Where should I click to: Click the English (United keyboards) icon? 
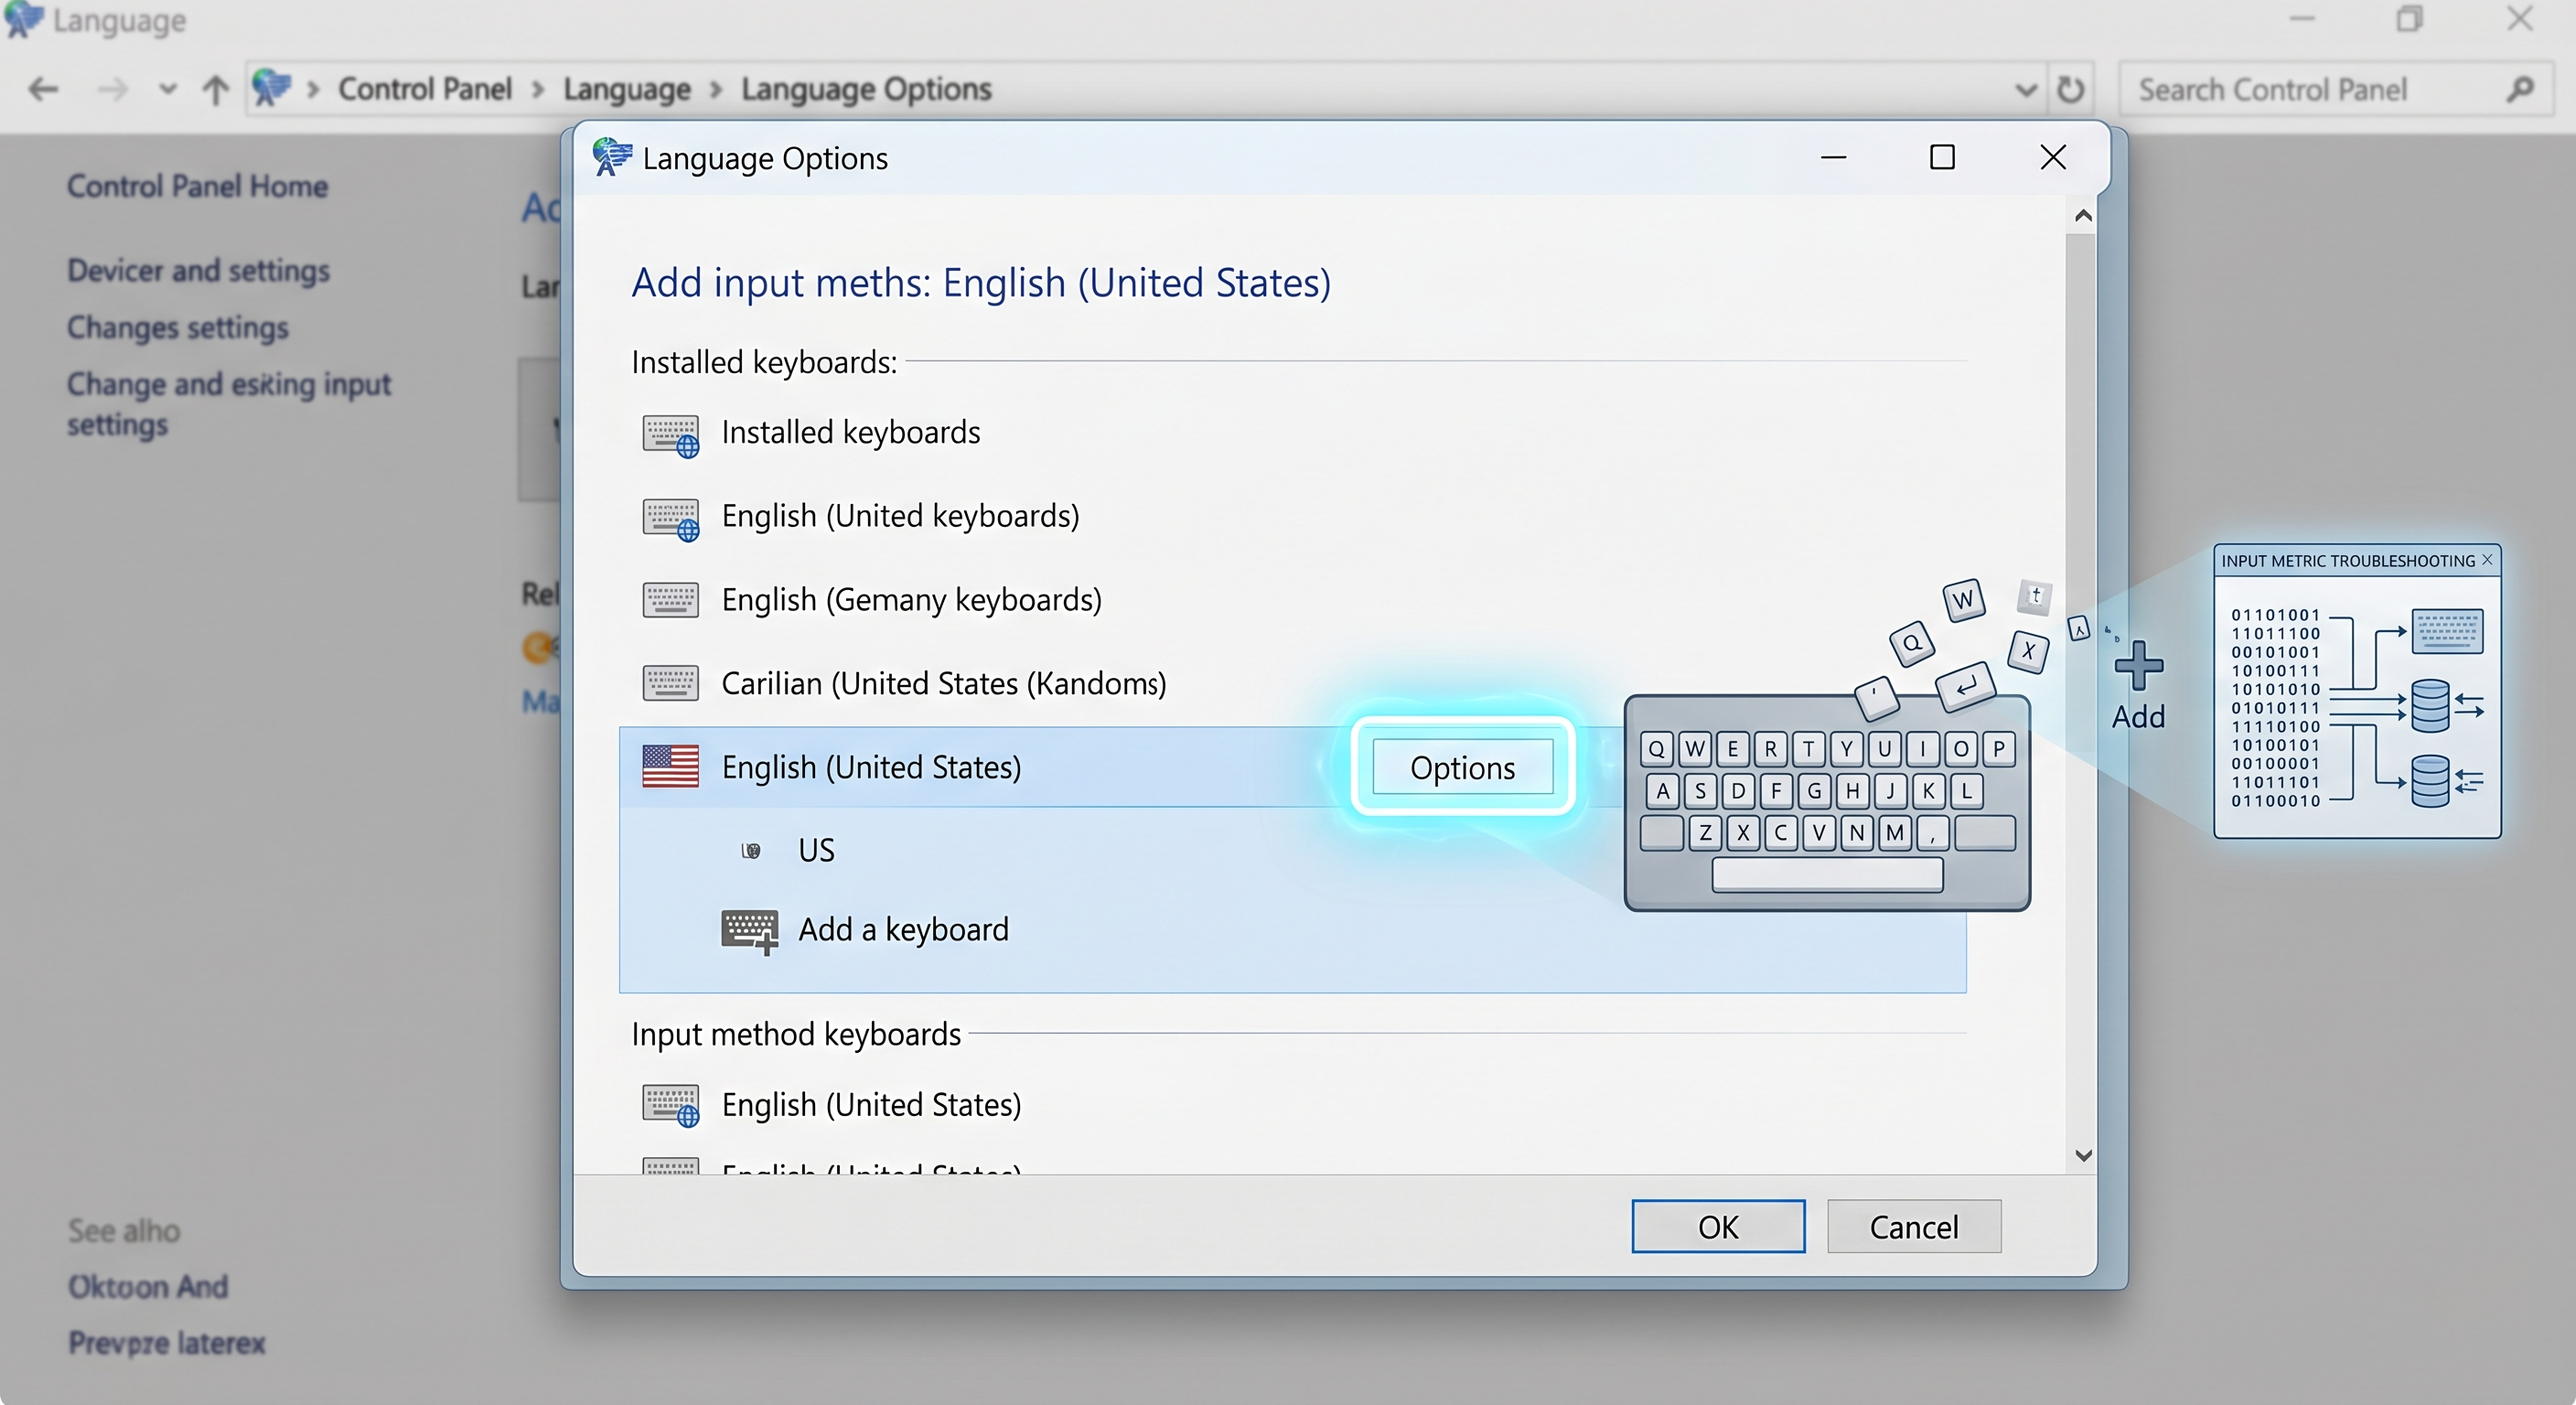pyautogui.click(x=670, y=519)
